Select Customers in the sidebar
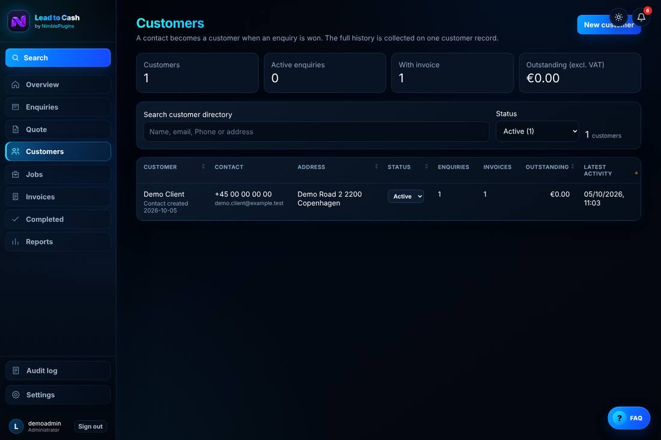The width and height of the screenshot is (661, 440). click(58, 152)
